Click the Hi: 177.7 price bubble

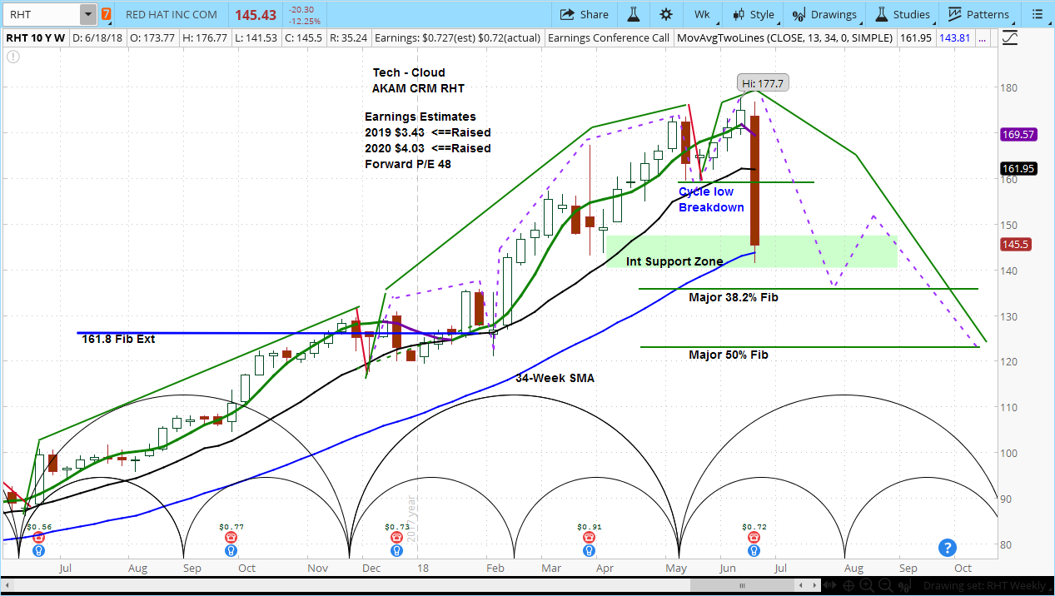coord(762,83)
